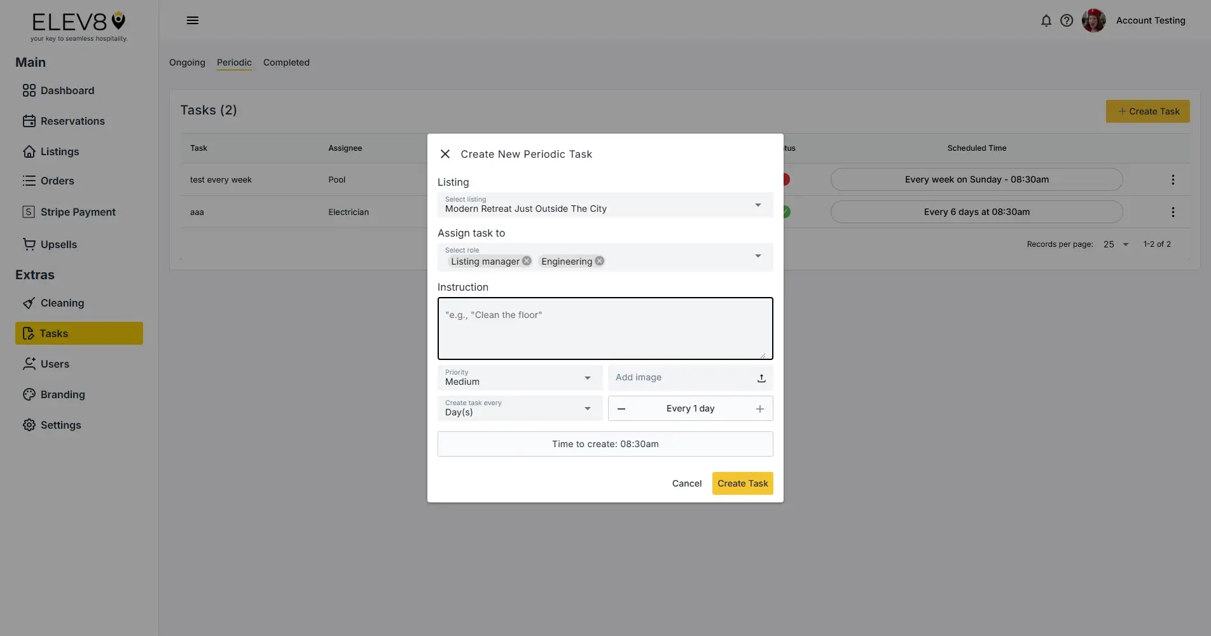Expand the Select listing dropdown

coord(757,205)
